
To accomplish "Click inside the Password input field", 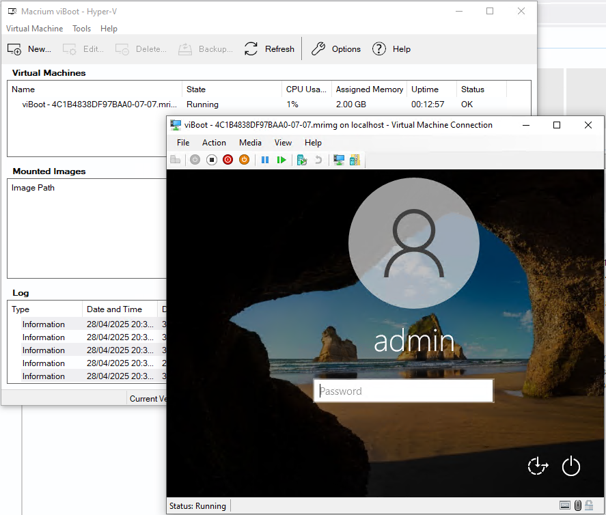I will (403, 391).
